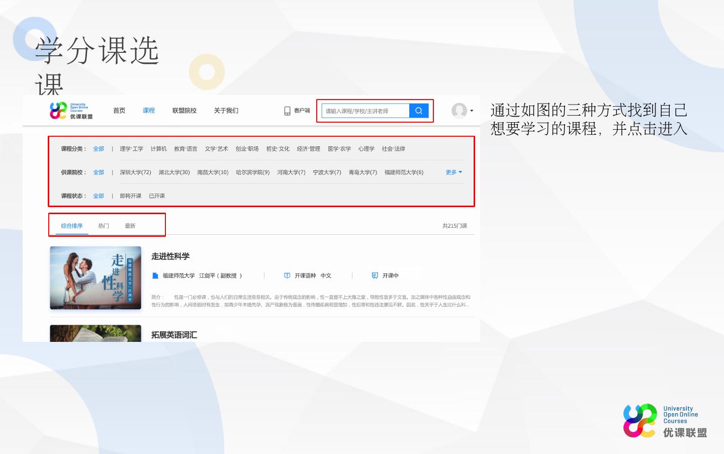
Task: Click the course search input field
Action: [366, 111]
